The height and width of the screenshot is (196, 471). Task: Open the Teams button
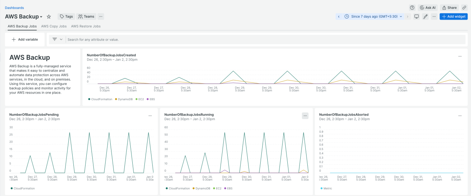tap(86, 16)
